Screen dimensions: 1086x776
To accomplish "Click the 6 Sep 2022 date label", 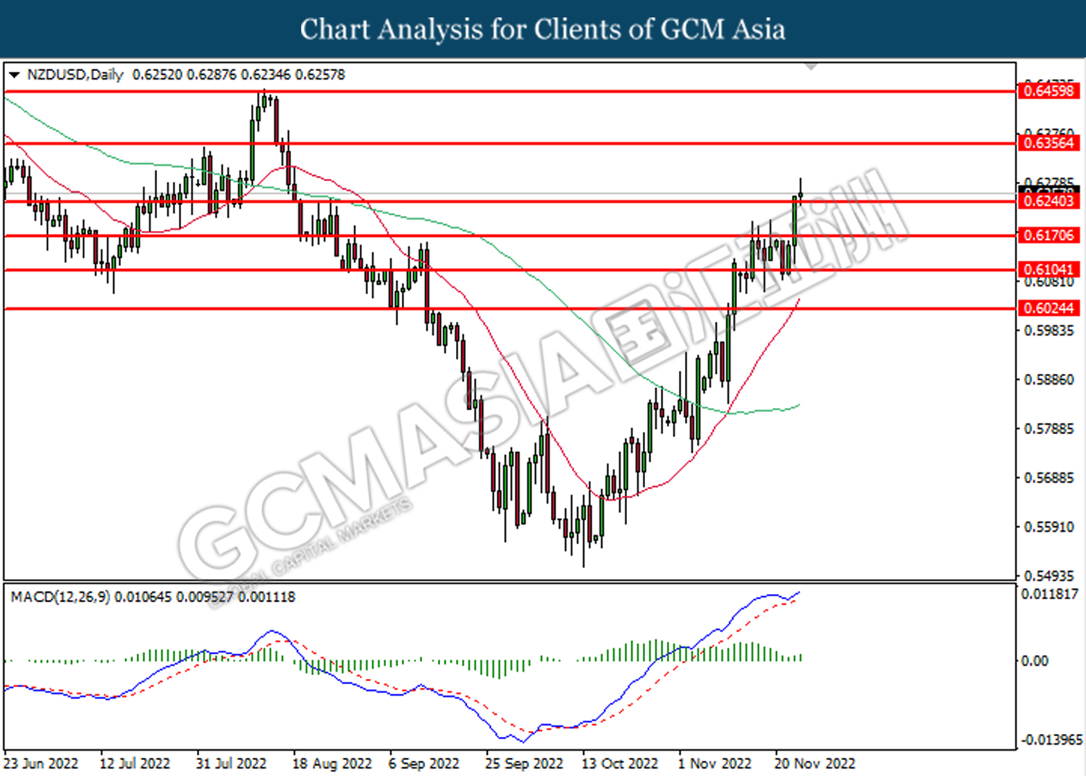I will pos(424,764).
